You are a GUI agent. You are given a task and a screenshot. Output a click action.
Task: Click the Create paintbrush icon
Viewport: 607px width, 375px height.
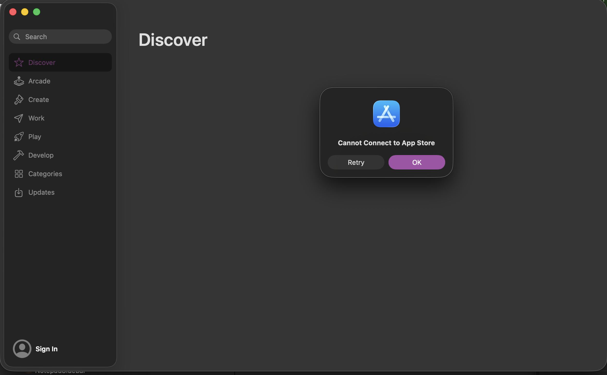point(19,100)
